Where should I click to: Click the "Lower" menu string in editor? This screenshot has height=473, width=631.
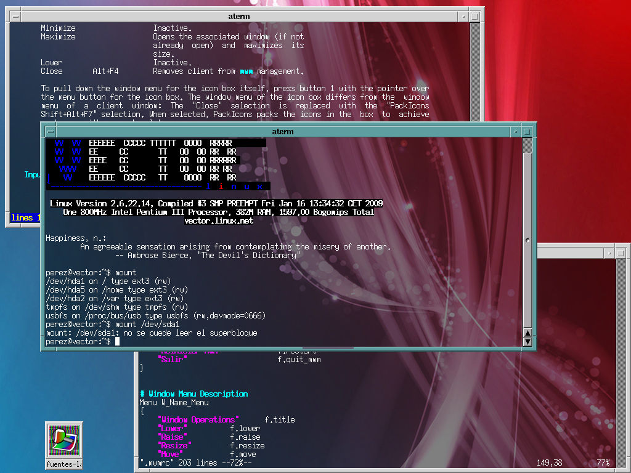[173, 429]
